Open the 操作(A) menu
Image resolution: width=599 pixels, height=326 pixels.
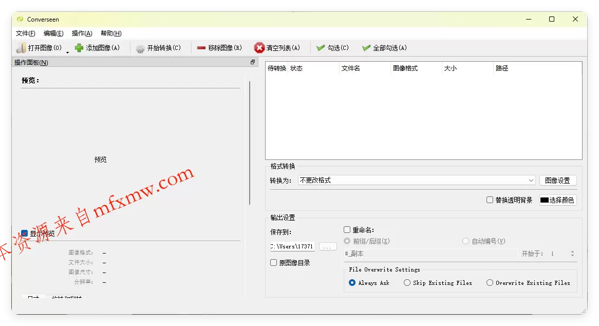click(82, 33)
